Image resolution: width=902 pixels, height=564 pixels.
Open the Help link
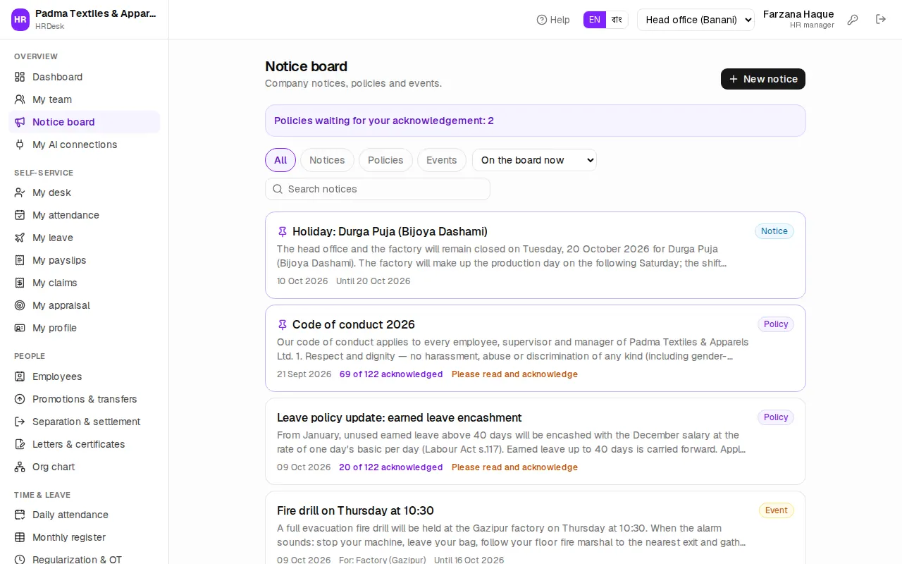point(553,20)
